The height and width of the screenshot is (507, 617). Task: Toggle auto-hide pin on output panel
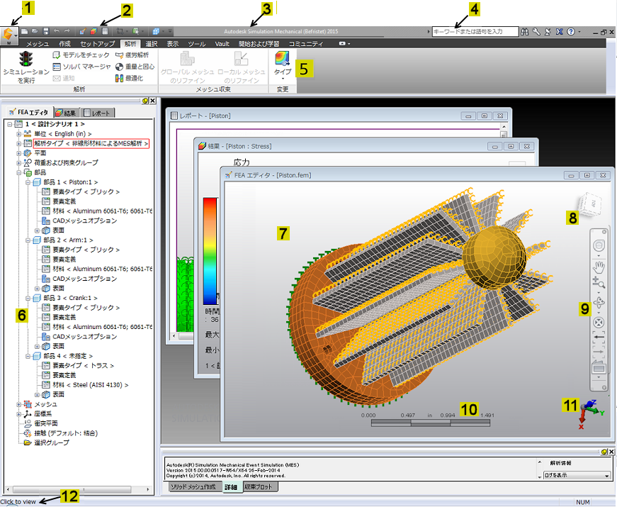[604, 452]
